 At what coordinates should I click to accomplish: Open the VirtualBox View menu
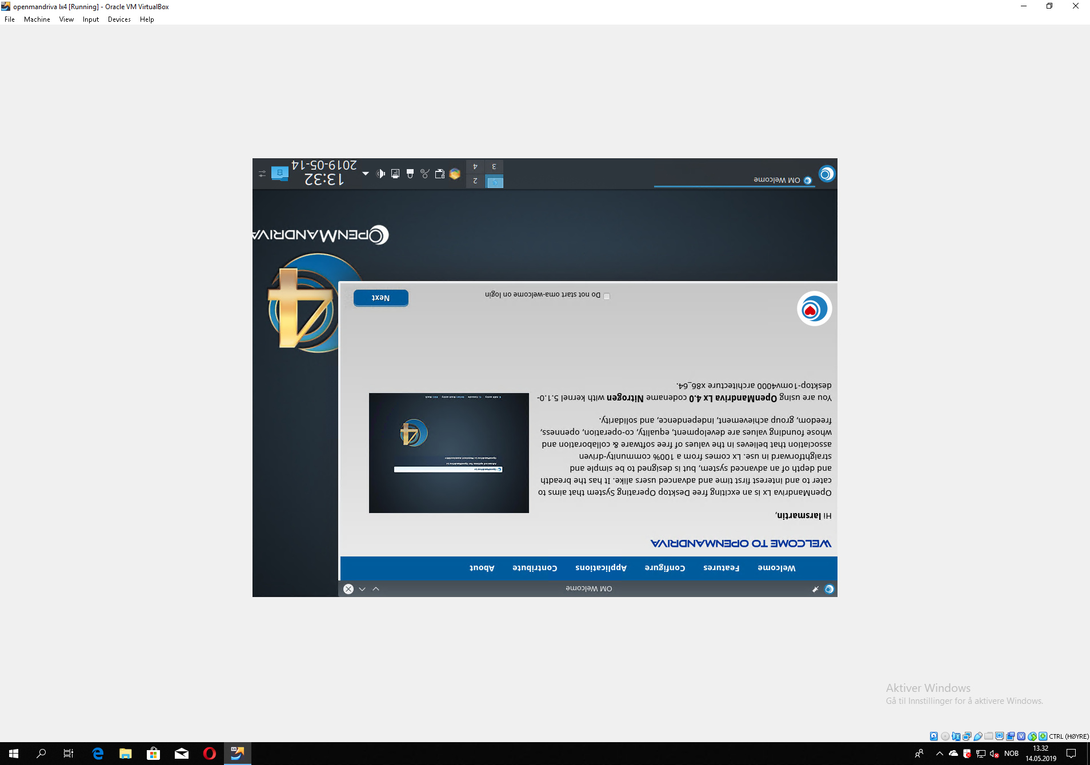[x=66, y=19]
